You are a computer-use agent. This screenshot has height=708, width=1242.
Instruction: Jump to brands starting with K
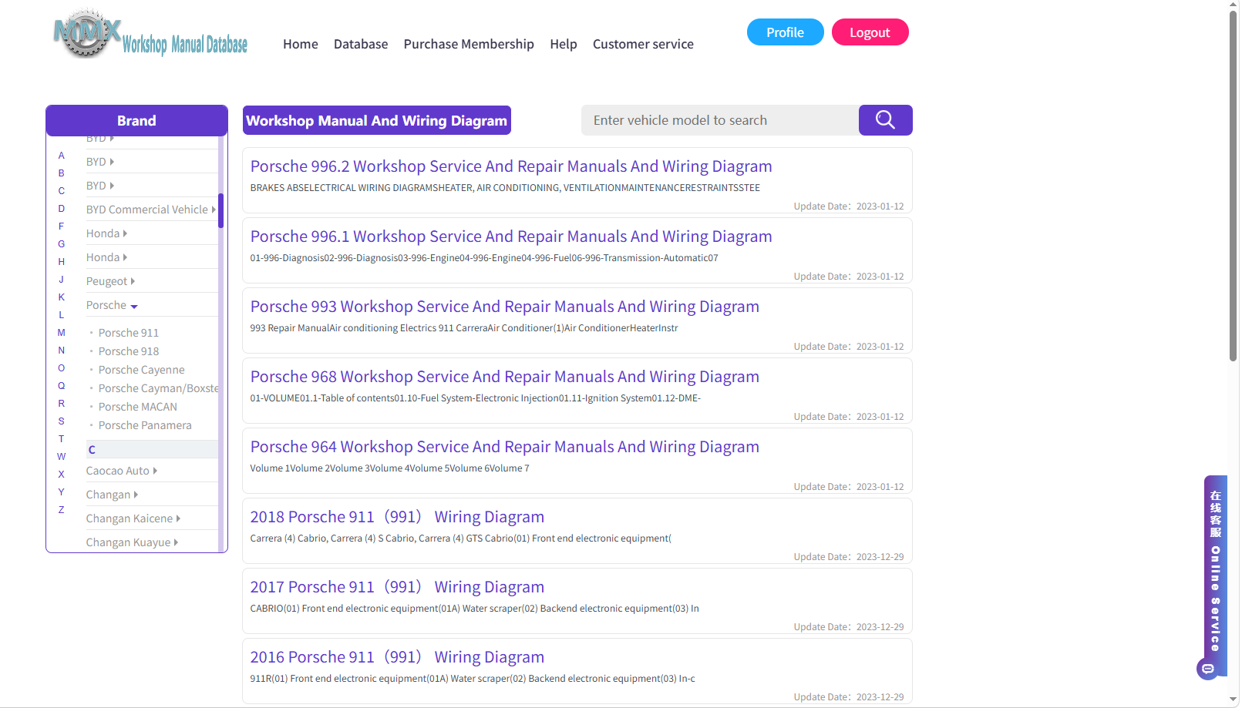pos(62,297)
